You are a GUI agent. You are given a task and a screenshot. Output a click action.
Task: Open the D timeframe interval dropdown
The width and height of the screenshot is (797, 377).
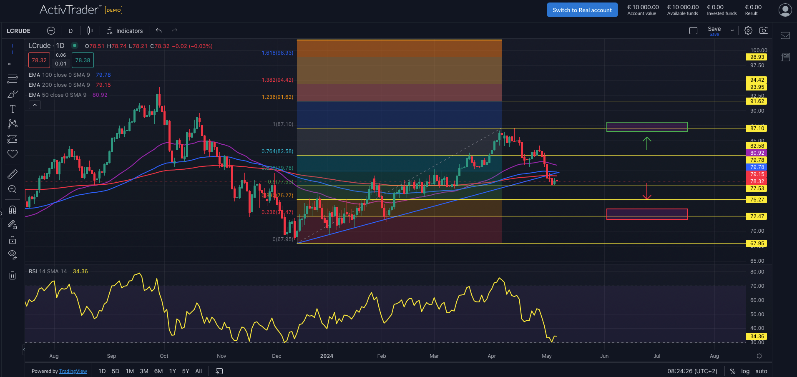coord(70,30)
